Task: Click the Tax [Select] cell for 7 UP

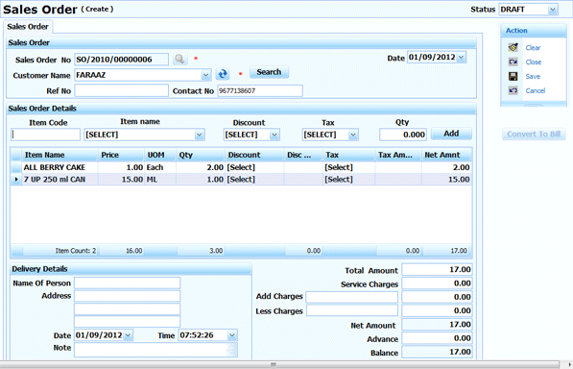Action: (x=349, y=180)
